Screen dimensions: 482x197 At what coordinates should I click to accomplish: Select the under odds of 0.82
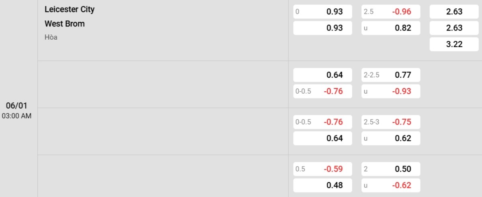[391, 28]
